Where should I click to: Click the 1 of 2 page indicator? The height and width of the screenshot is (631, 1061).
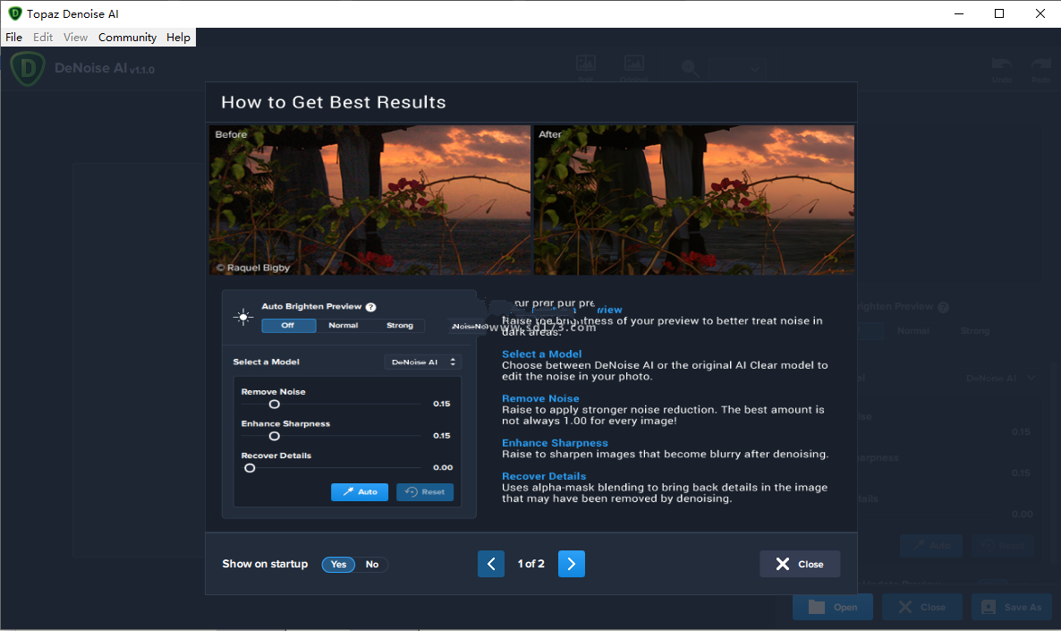[x=531, y=564]
